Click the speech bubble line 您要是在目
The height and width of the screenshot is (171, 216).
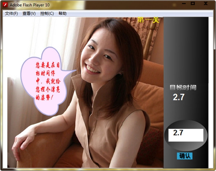pos(48,65)
